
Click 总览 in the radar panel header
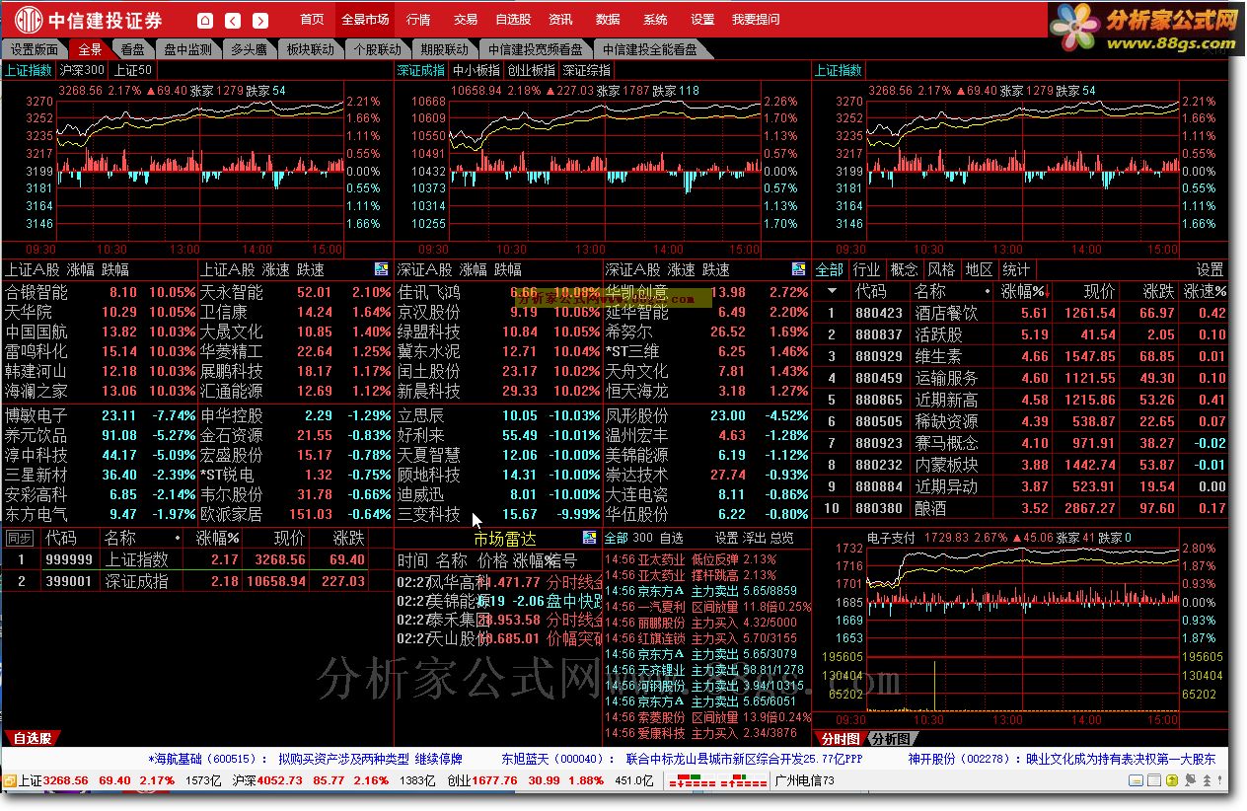[x=781, y=538]
